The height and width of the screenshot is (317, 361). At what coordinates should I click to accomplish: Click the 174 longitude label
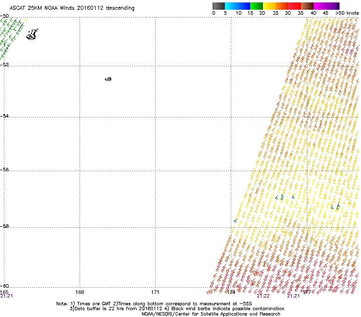pos(231,292)
